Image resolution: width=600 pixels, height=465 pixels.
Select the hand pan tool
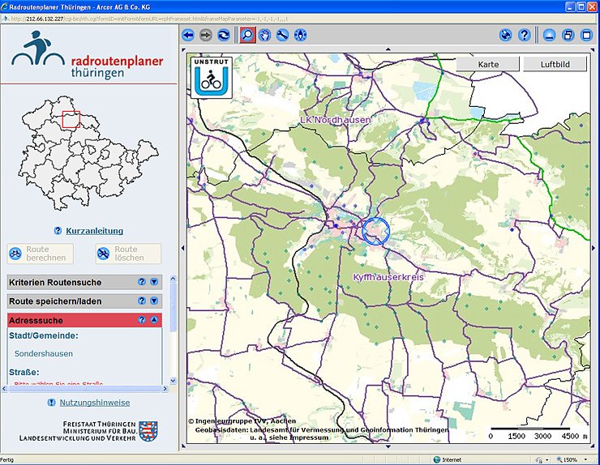[x=264, y=35]
